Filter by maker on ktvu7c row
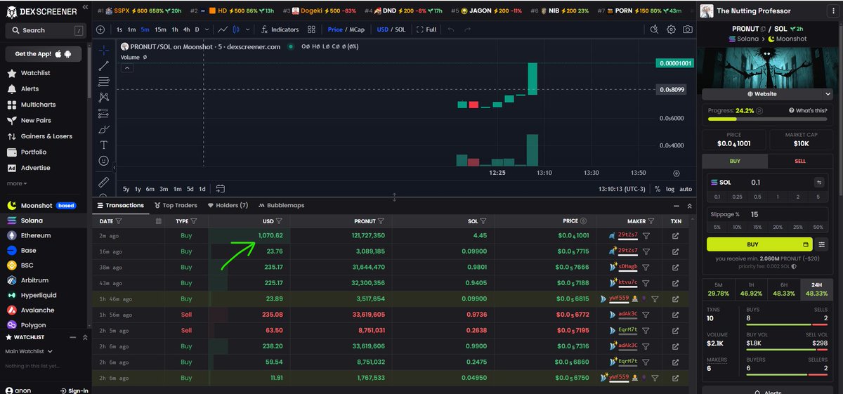Screen dimensions: 843x394 (x=646, y=282)
